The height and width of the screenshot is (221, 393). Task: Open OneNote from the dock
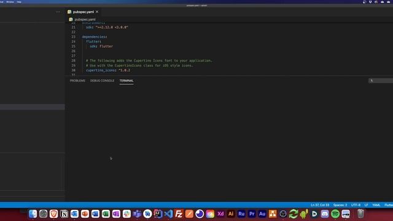point(116,214)
